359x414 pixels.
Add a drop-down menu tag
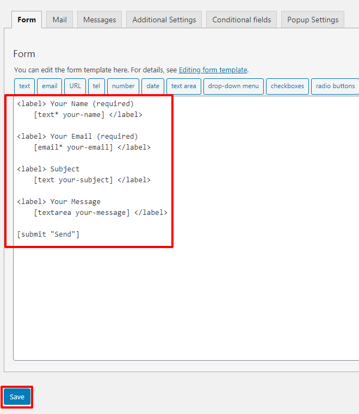coord(233,86)
